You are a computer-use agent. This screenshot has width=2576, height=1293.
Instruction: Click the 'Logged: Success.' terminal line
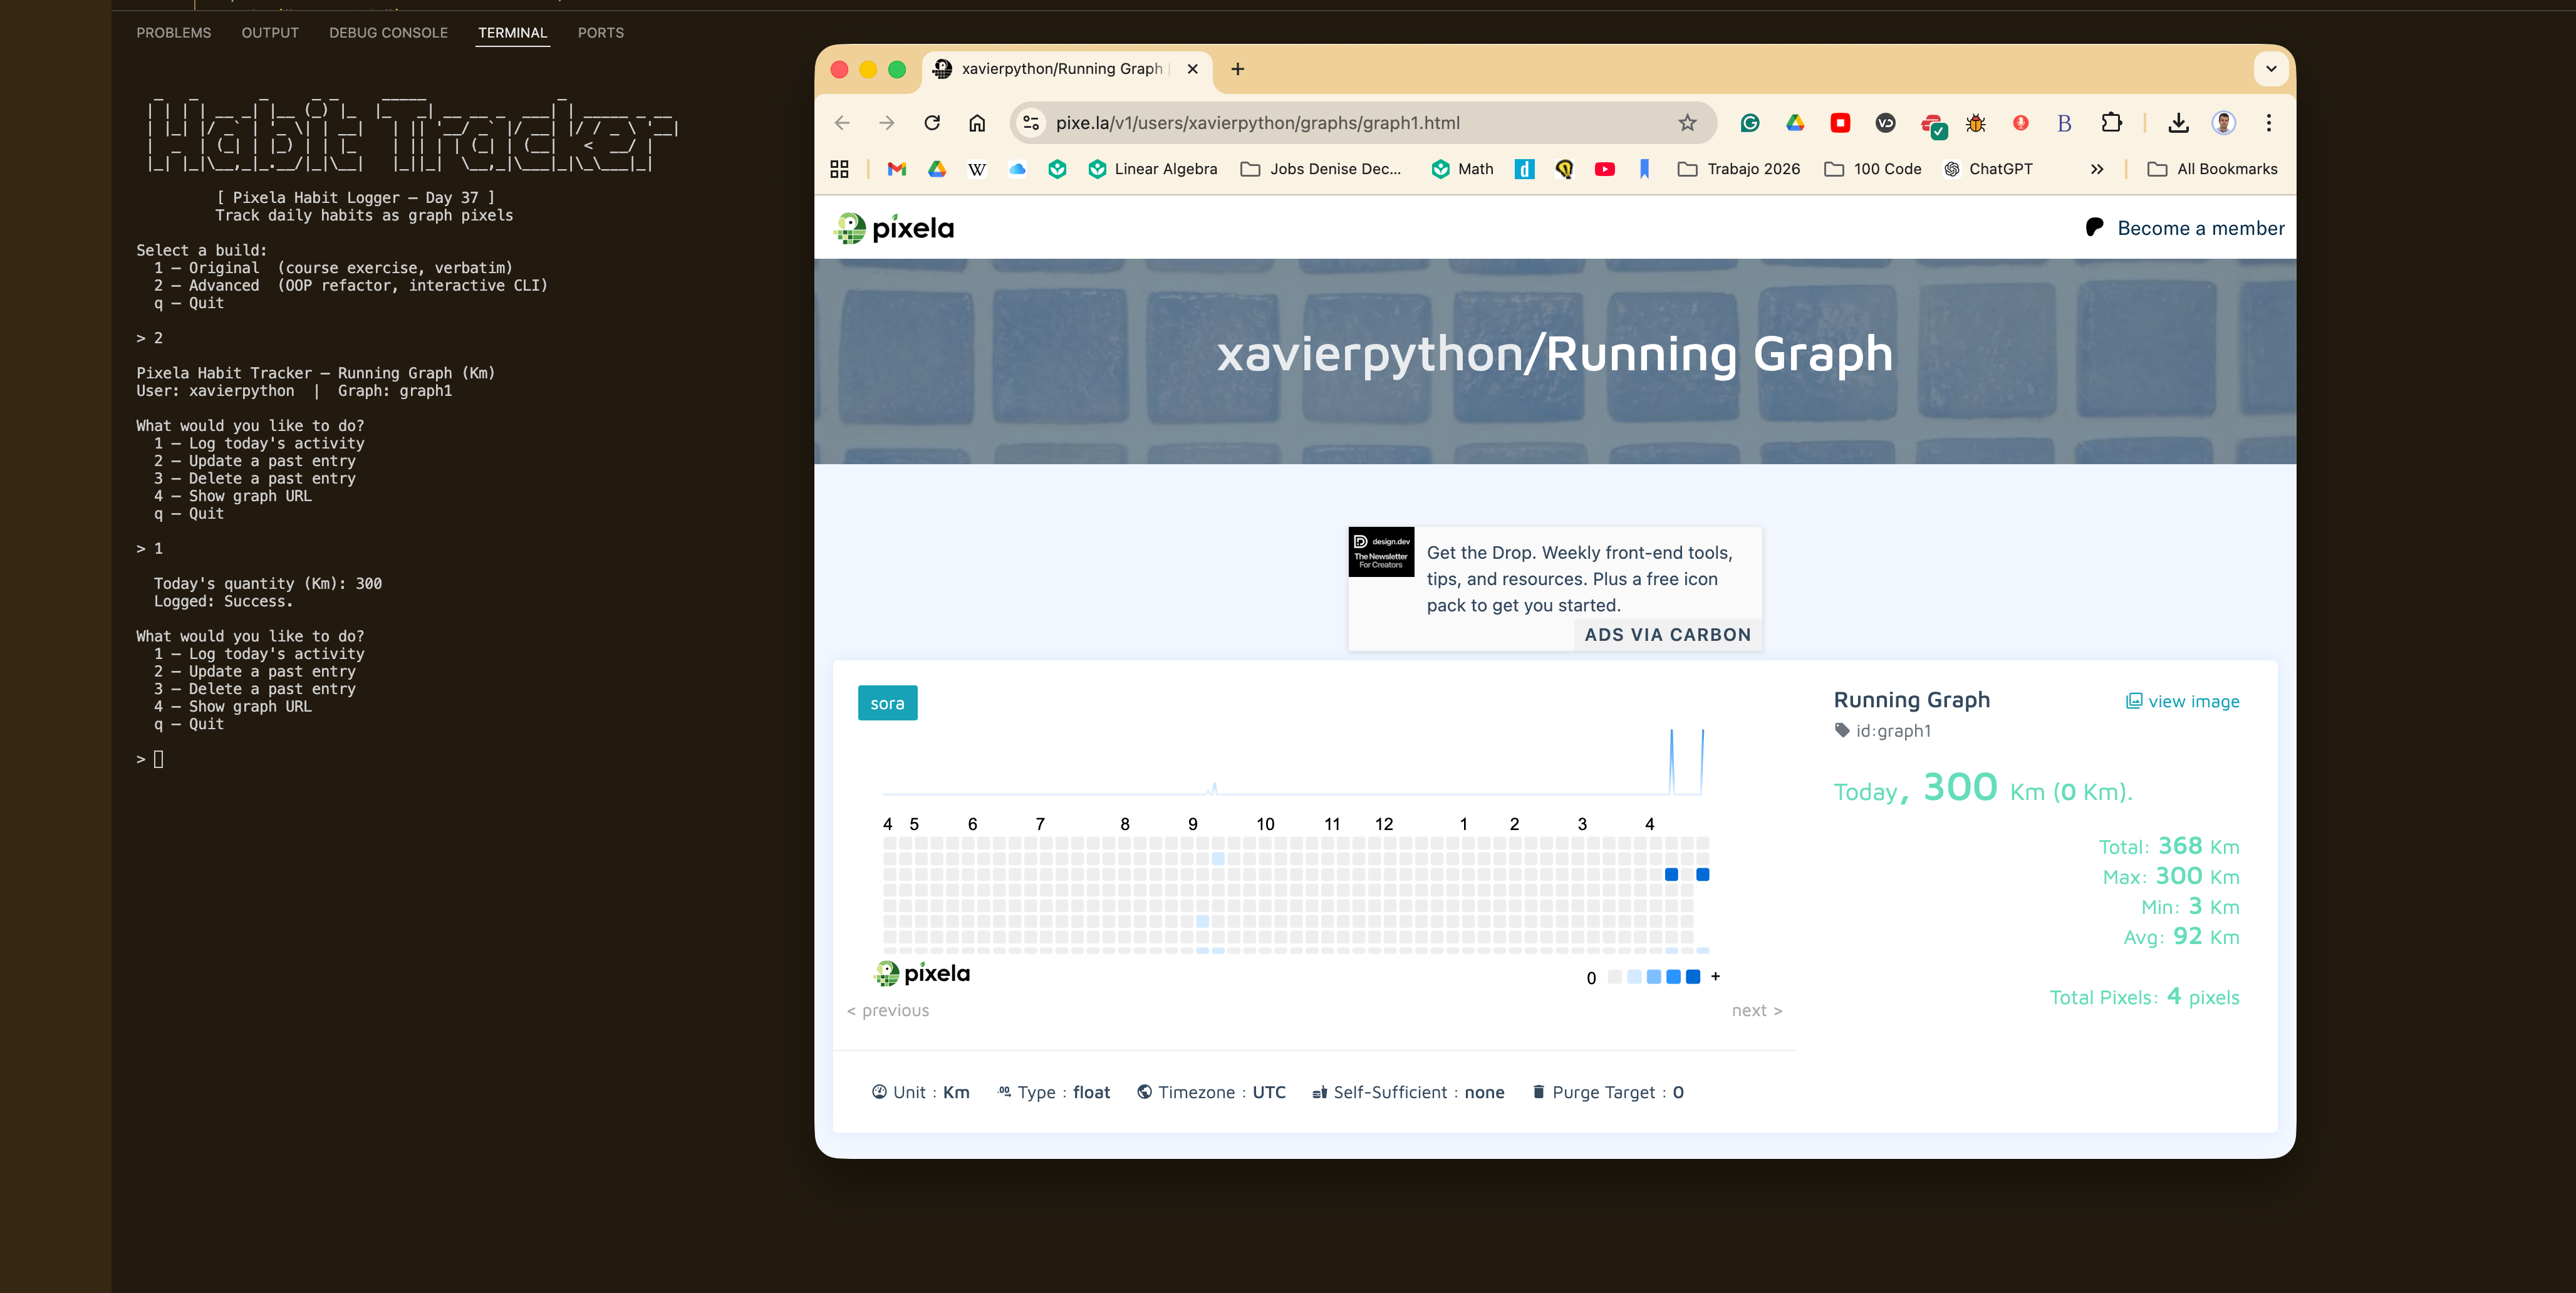223,601
